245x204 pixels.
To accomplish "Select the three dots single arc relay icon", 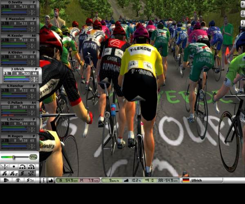I will [22, 167].
